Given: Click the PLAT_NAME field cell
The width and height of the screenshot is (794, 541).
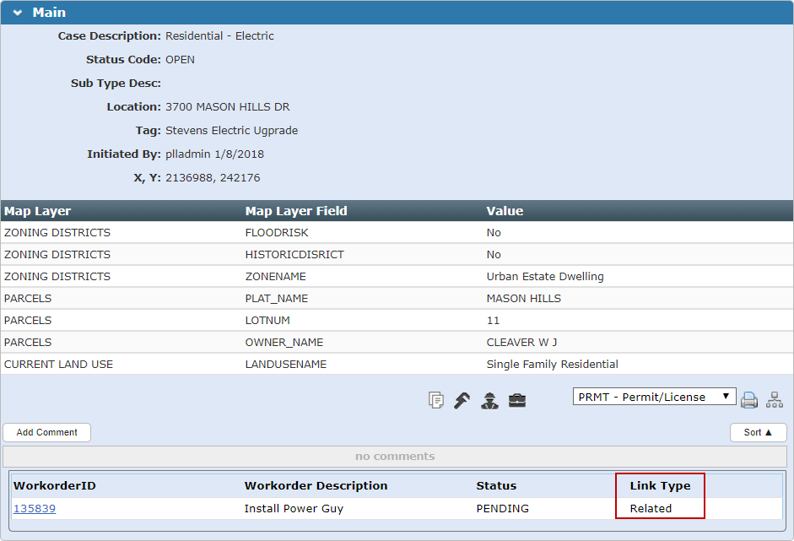Looking at the screenshot, I should [x=277, y=299].
